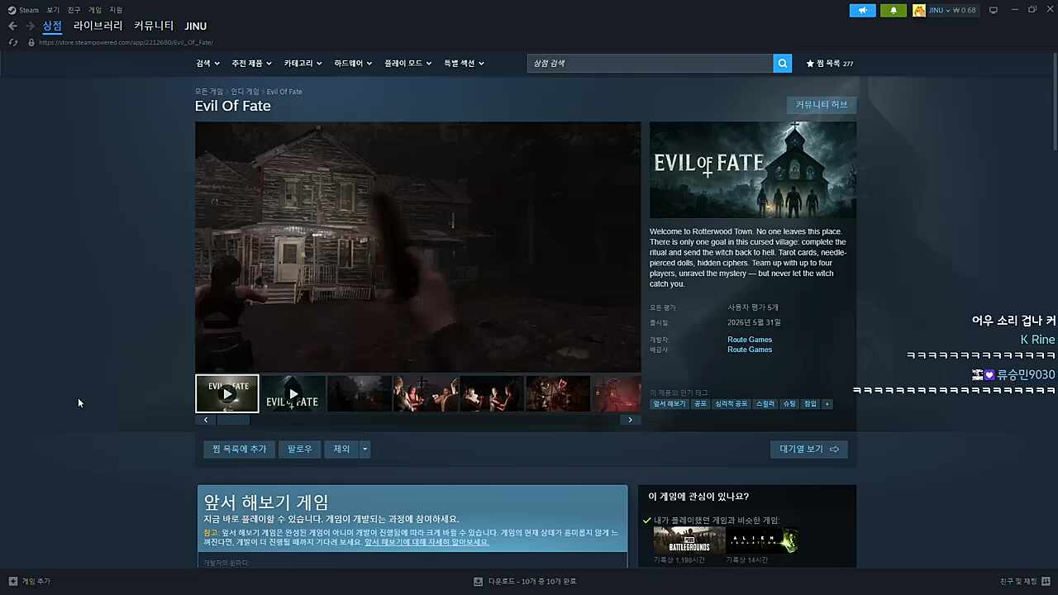Select the sixth screenshot thumbnail
1058x595 pixels.
(558, 393)
